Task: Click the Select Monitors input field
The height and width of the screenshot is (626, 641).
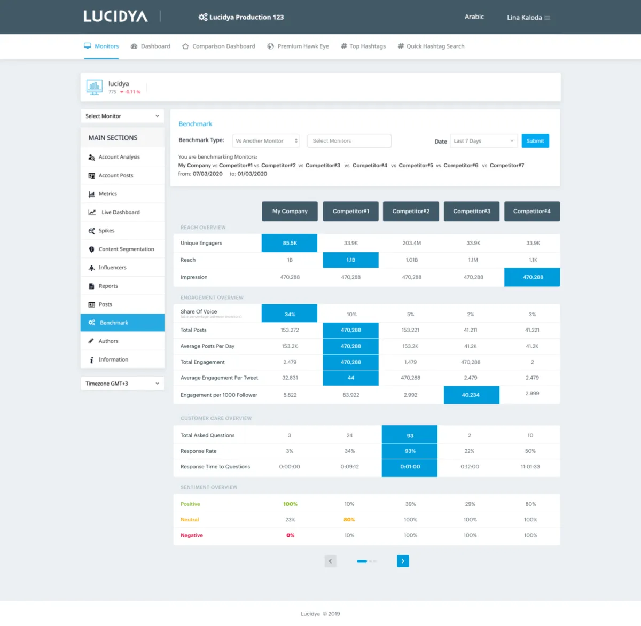Action: [349, 141]
